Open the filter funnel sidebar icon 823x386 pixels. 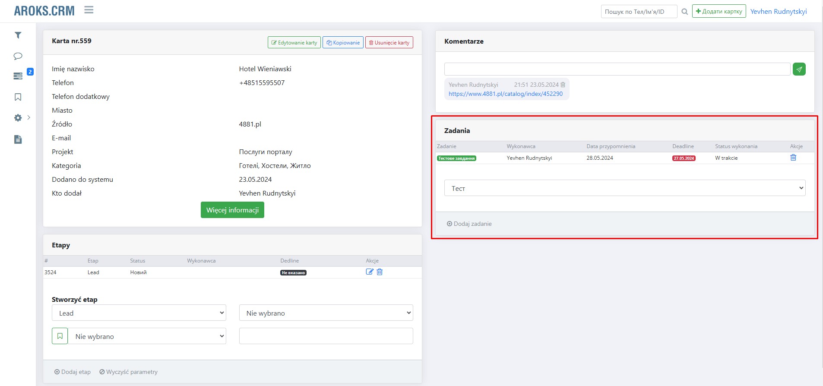coord(18,35)
